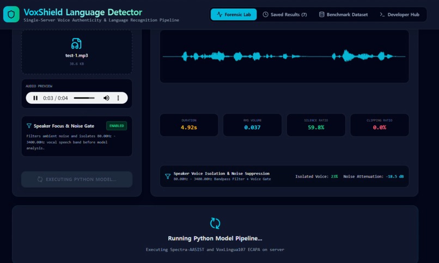Switch to Saved Results (7) tab
The height and width of the screenshot is (263, 439).
tap(285, 15)
